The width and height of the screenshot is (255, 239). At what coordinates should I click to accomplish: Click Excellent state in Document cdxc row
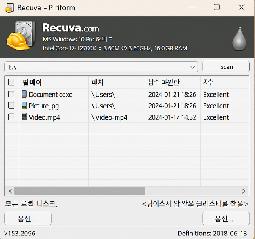pos(216,95)
